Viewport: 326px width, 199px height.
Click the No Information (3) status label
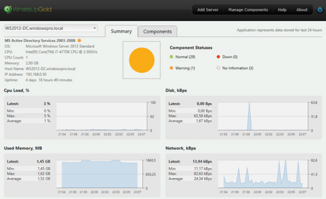tap(238, 68)
